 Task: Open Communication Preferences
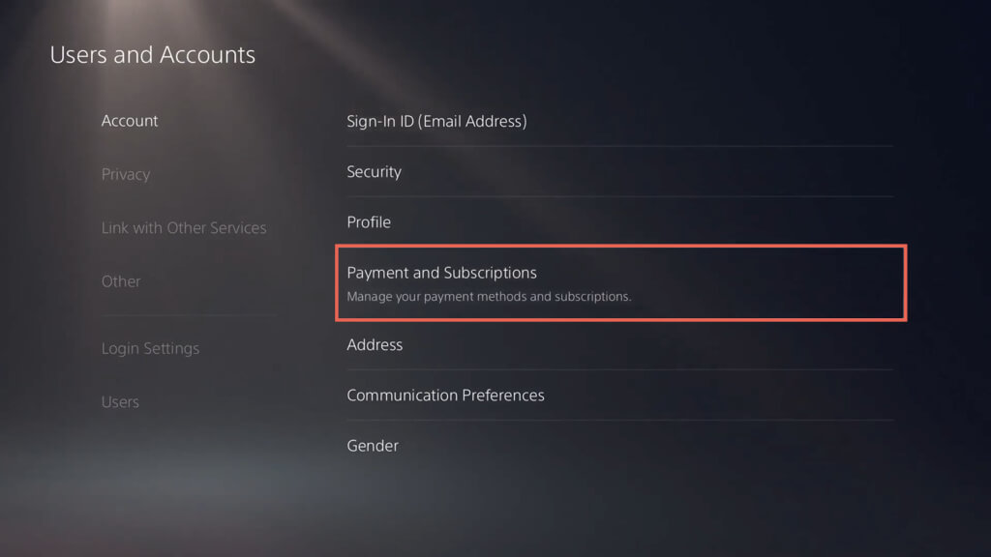coord(445,395)
